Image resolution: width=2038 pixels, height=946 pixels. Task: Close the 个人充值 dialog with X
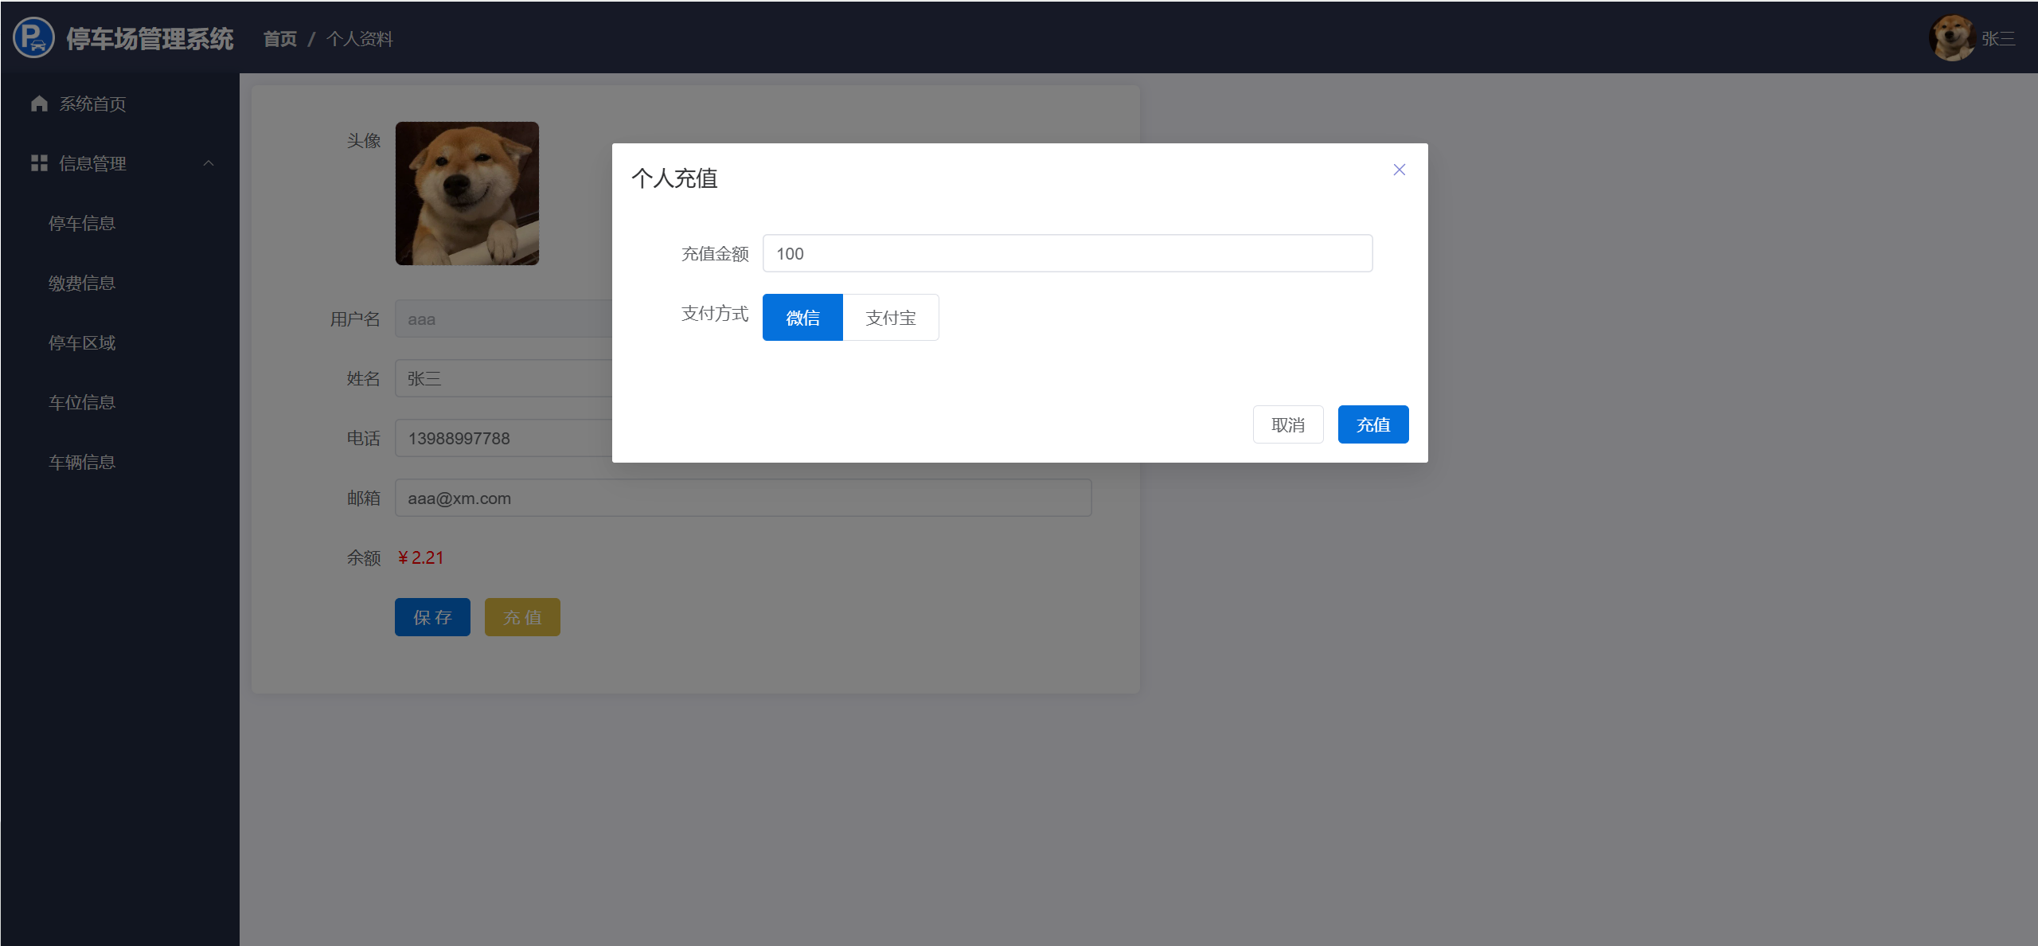coord(1399,170)
